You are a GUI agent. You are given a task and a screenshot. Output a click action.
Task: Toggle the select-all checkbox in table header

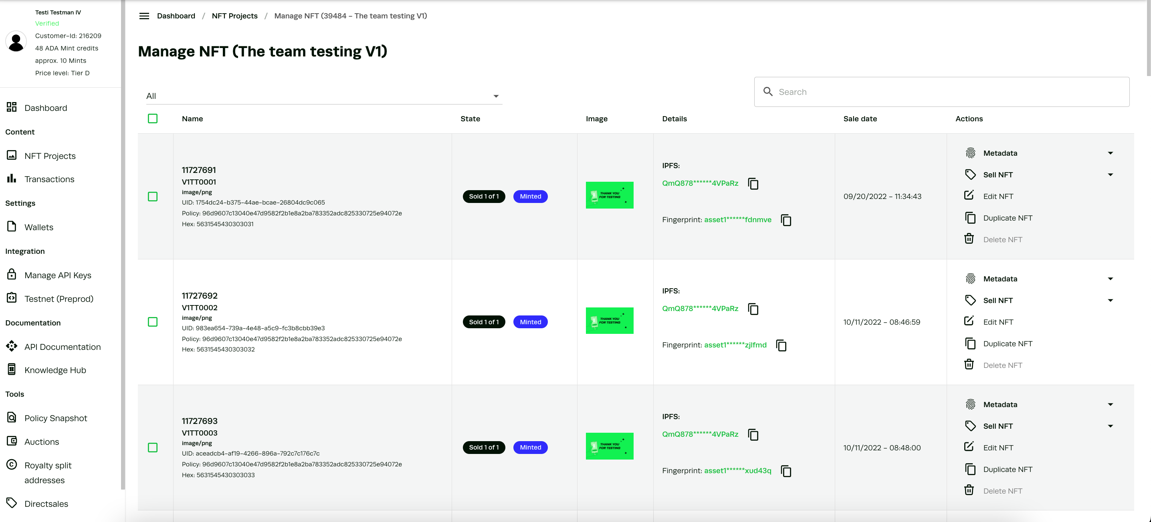[153, 118]
